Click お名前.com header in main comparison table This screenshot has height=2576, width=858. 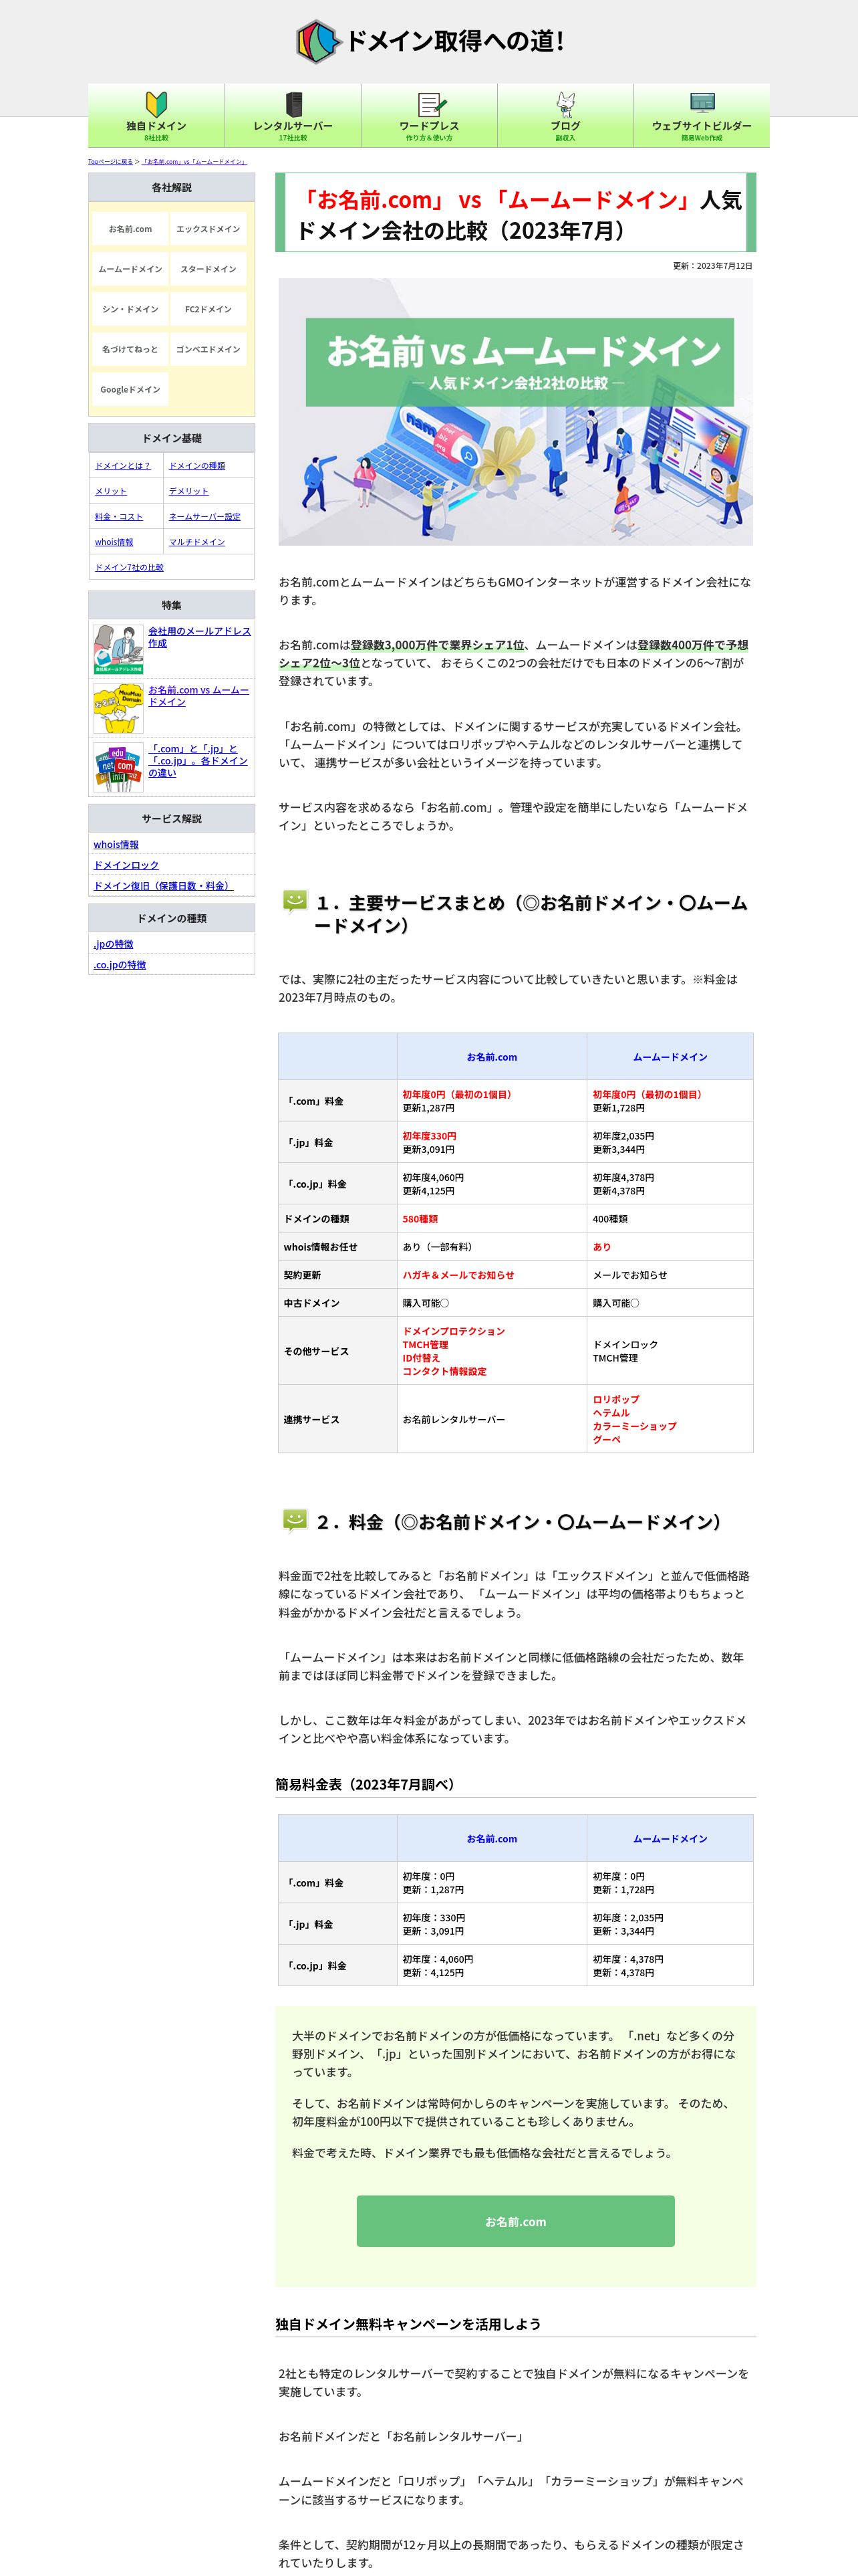[491, 1057]
